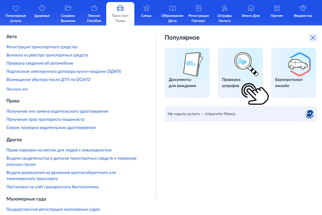Click the heart icon for Популярные услуги
This screenshot has height=215, width=322.
16,8
